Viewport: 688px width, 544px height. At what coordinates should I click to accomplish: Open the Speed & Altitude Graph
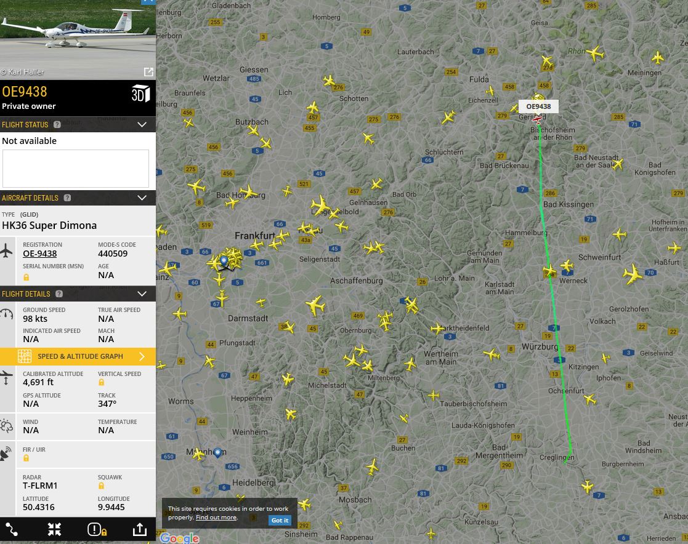(78, 356)
